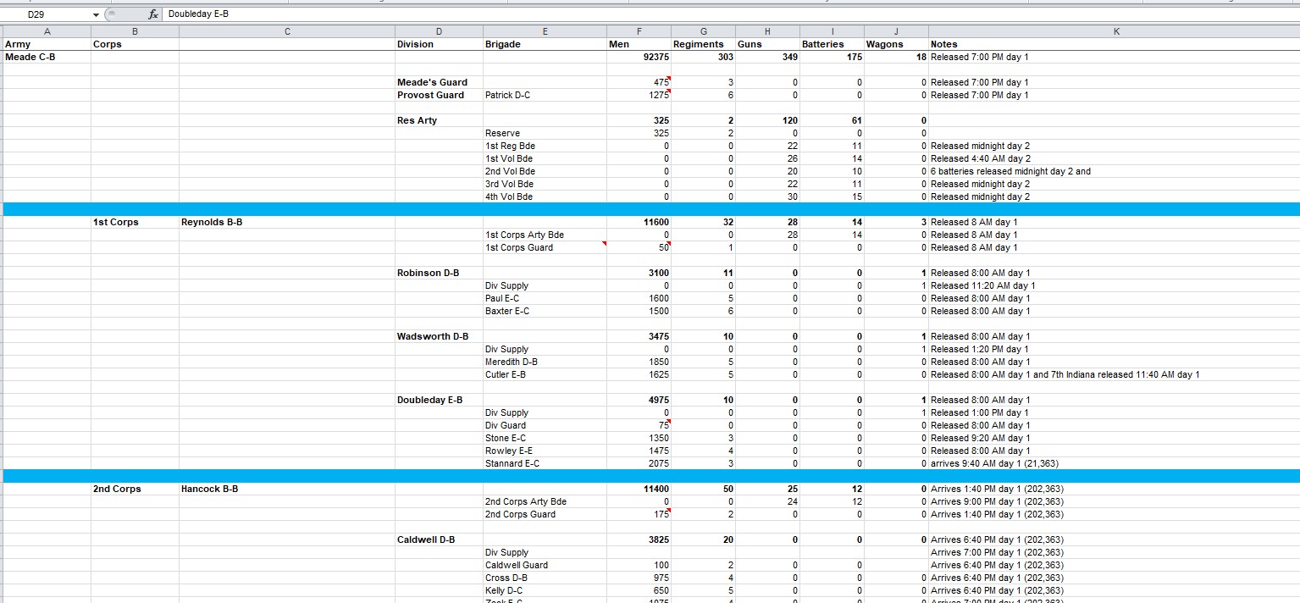
Task: Select column K header
Action: pos(1115,31)
